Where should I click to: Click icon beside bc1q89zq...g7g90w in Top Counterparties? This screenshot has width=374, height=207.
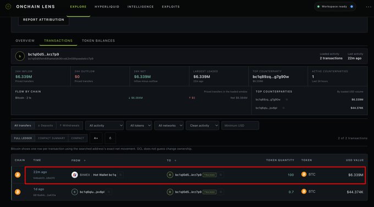287,99
